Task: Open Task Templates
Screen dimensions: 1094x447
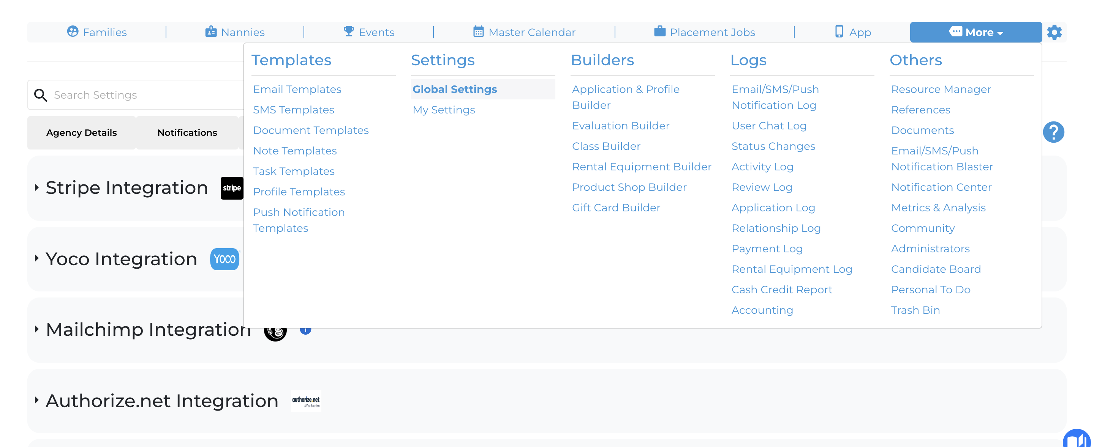Action: (x=294, y=172)
